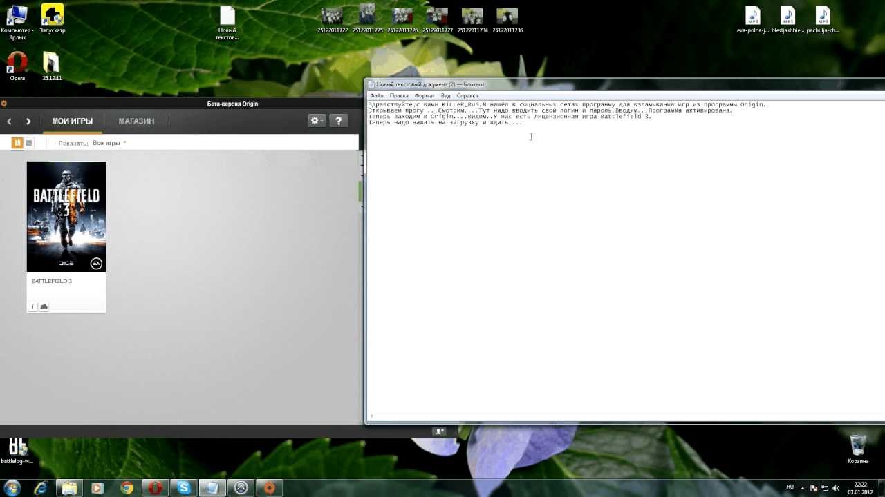This screenshot has height=497, width=885.
Task: Open the volume speaker tray icon
Action: (x=835, y=488)
